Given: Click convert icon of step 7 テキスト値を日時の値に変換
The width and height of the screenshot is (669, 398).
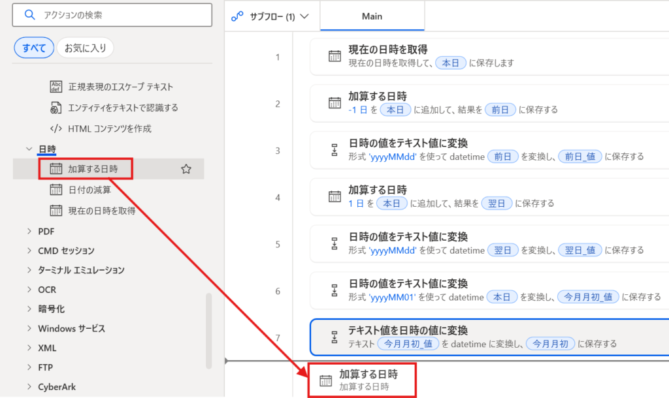Looking at the screenshot, I should tap(334, 337).
